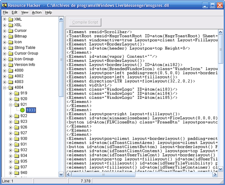Expand the 4000 tree node
The width and height of the screenshot is (225, 185).
[4, 71]
